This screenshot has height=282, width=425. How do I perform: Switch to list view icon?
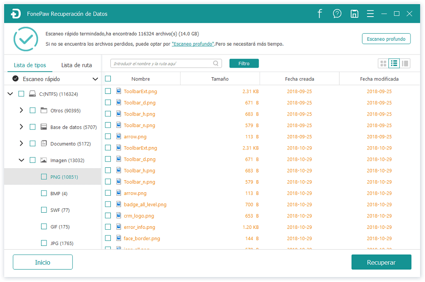394,64
